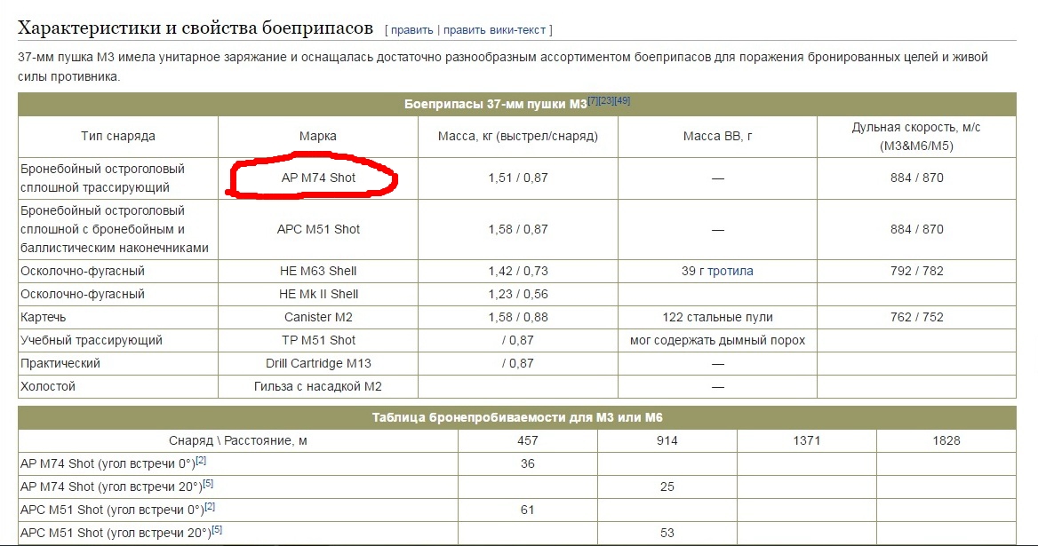The width and height of the screenshot is (1038, 546).
Task: Click the "Масса ВВ, г" column header
Action: click(717, 136)
